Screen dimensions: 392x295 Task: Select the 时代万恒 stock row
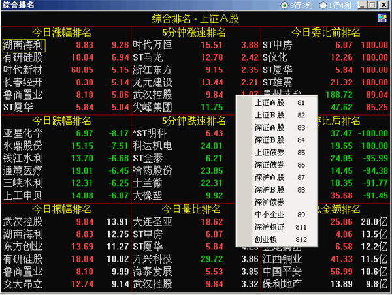196,45
